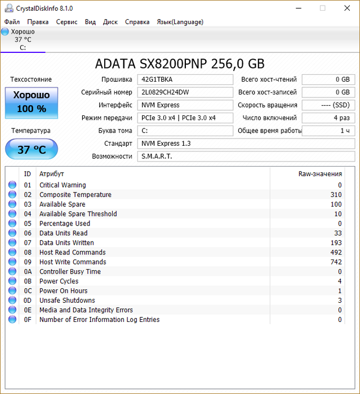Image resolution: width=360 pixels, height=394 pixels.
Task: Click the blue disk status circle in disk tab
Action: pos(5,32)
